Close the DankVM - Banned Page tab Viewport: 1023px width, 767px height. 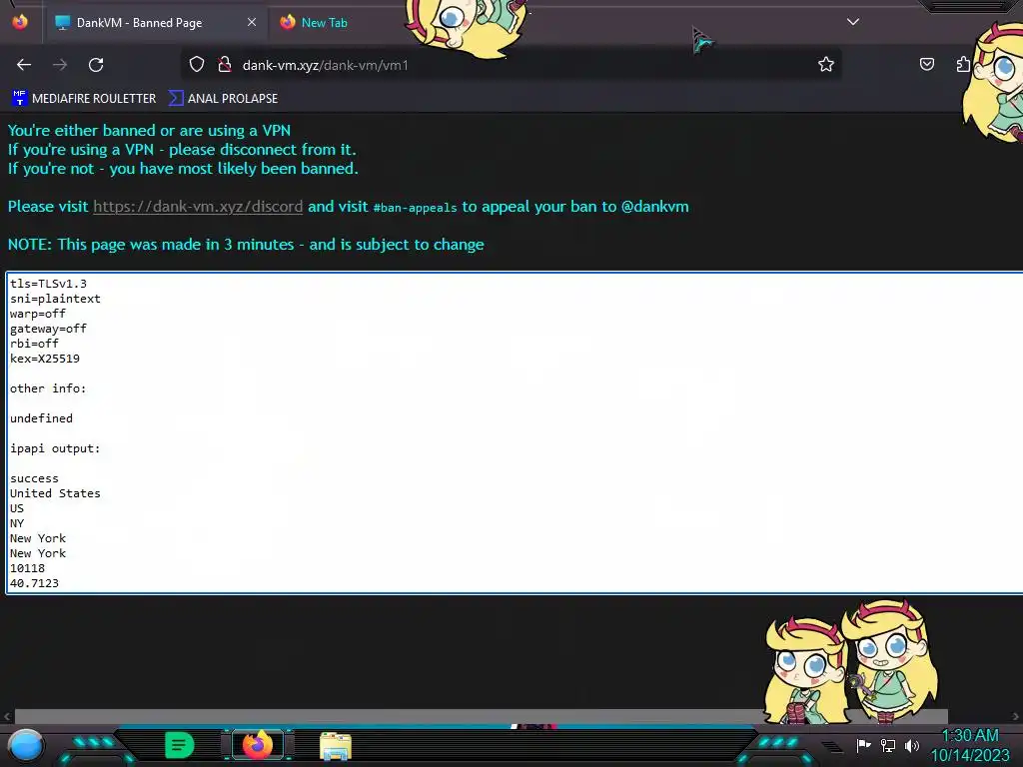point(252,22)
